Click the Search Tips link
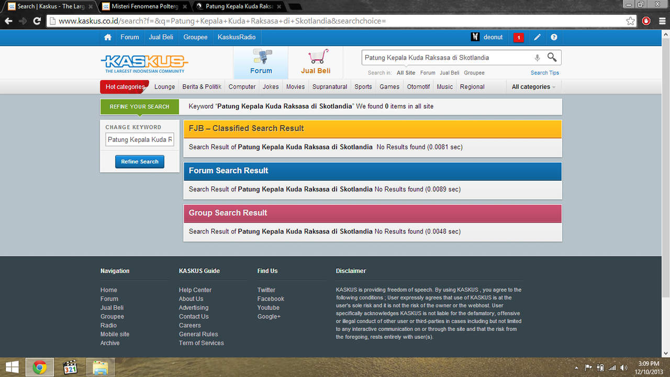670x377 pixels. [x=545, y=73]
